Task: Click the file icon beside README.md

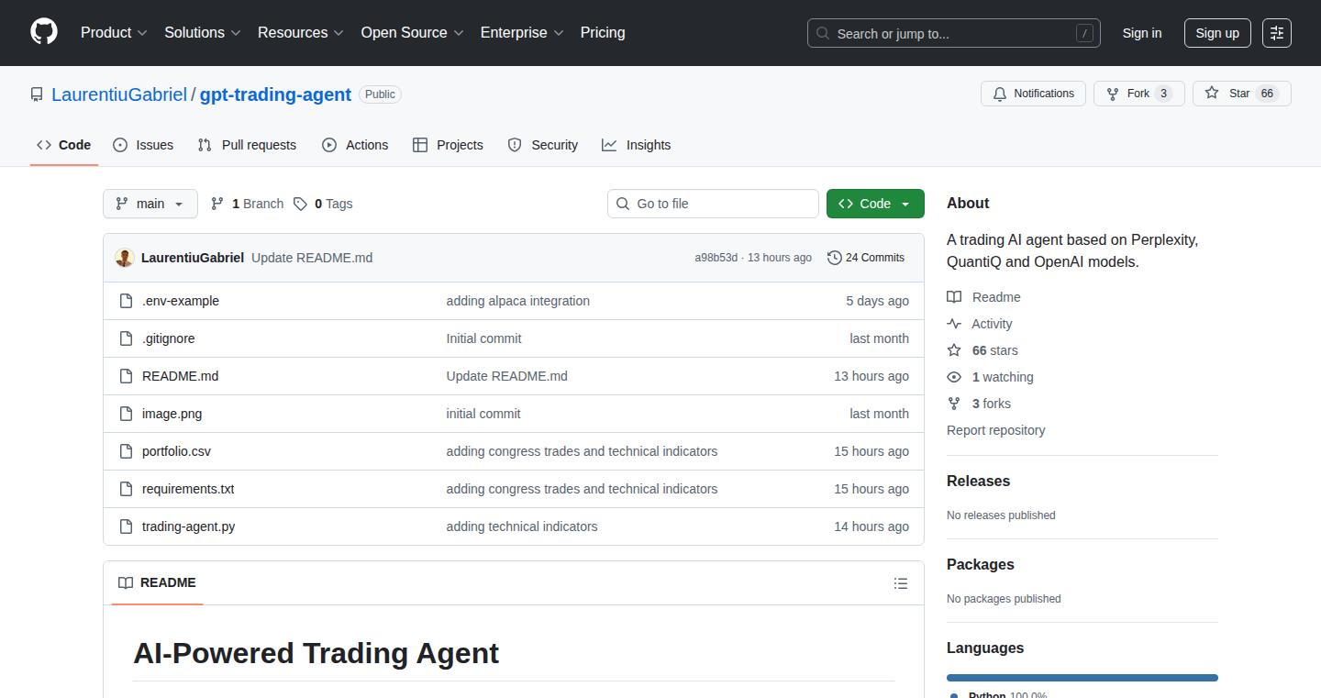Action: 126,376
